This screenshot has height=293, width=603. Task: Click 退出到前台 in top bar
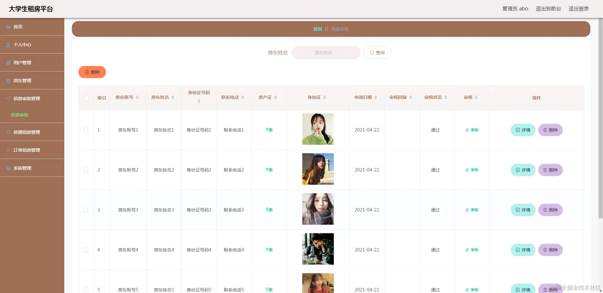tap(548, 9)
